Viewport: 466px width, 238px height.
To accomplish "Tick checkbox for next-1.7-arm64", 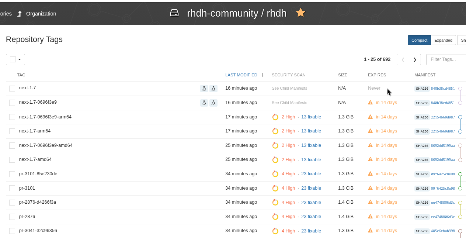I will pos(12,131).
